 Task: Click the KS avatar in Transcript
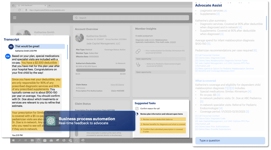click(11, 47)
